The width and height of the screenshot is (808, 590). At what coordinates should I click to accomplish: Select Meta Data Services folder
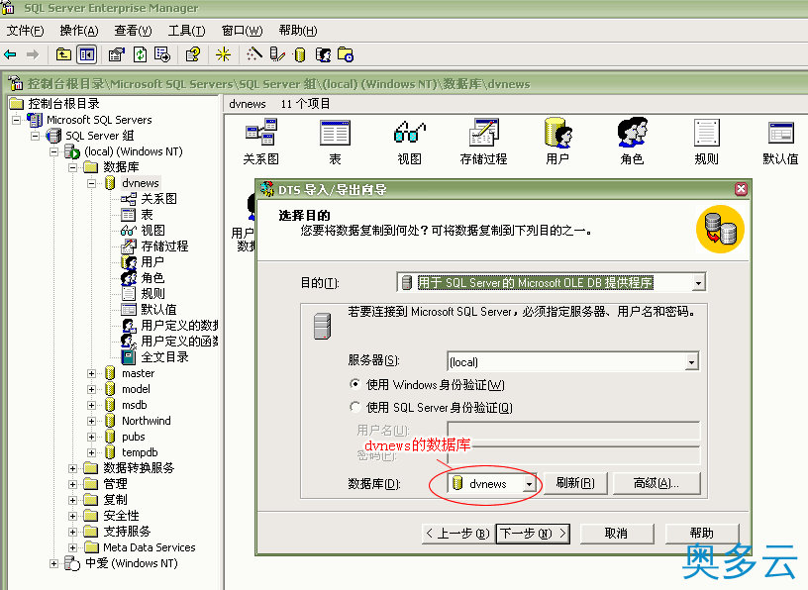click(x=149, y=547)
